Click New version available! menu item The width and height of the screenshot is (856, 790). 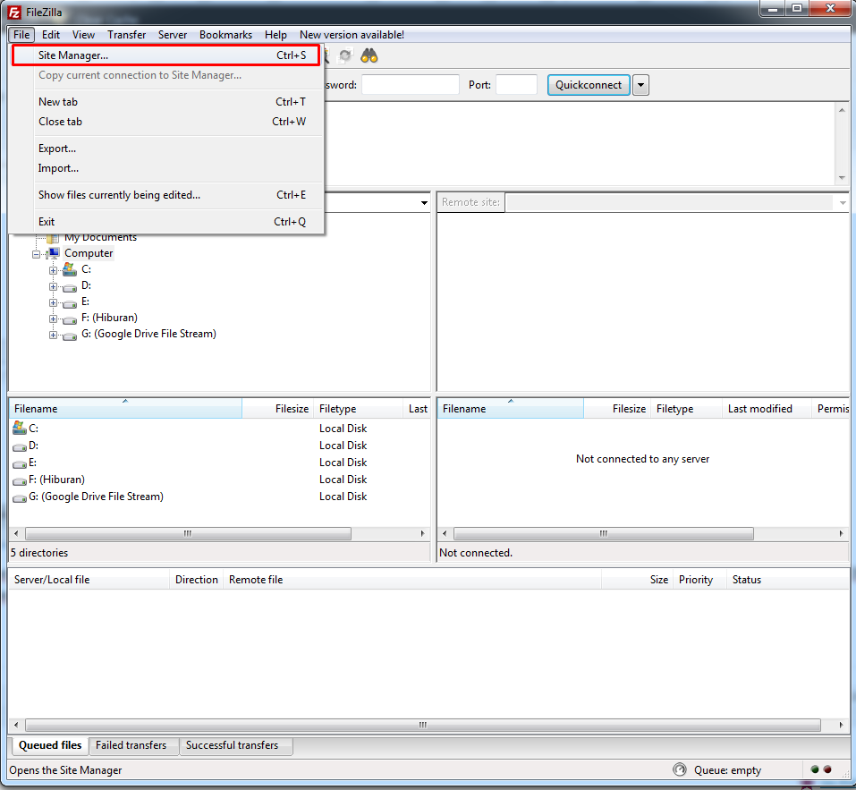coord(352,34)
